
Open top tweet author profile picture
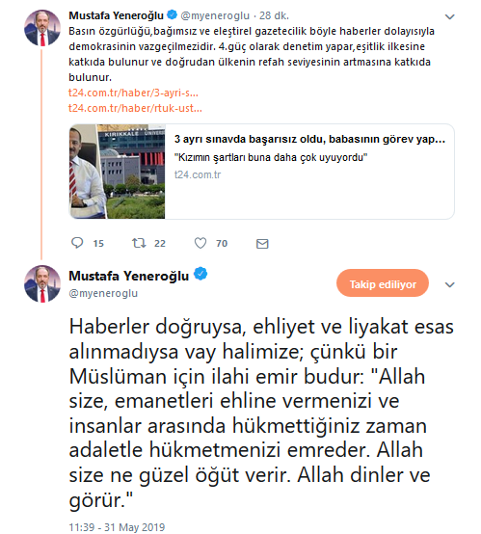click(x=42, y=28)
